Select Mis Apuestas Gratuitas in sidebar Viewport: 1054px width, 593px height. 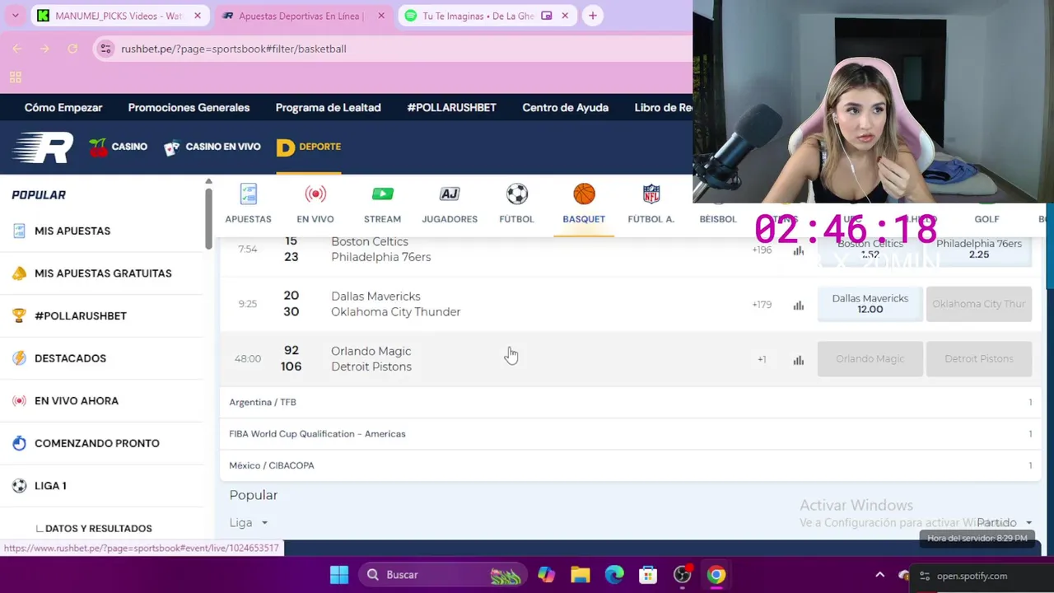102,273
